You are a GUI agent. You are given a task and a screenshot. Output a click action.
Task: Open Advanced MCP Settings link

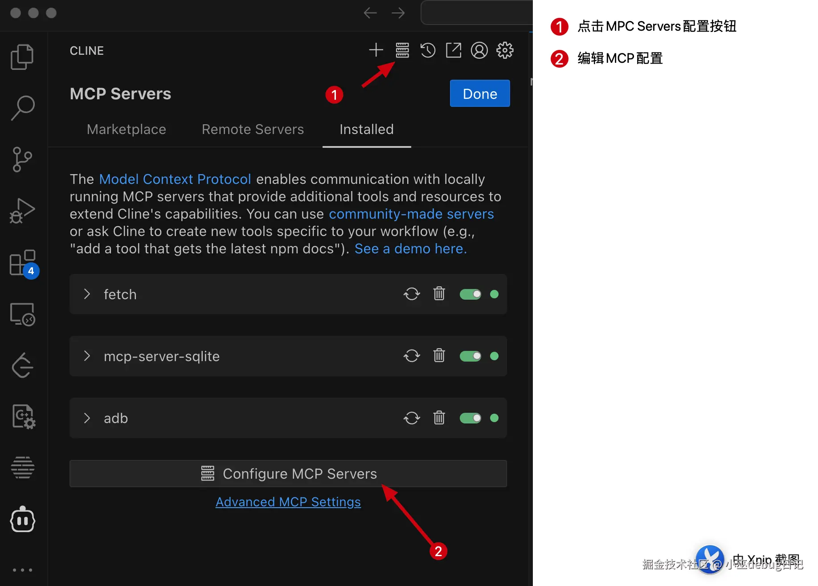288,502
